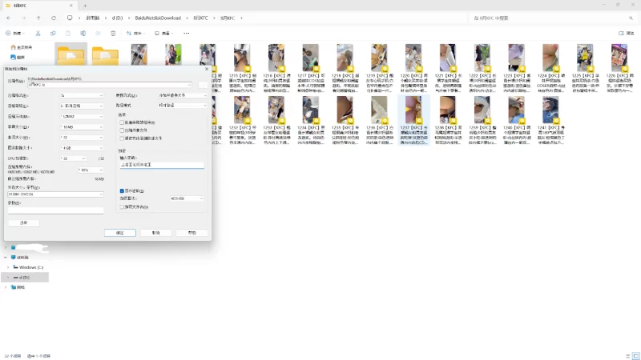Open the LZMA2 compression method dropdown
The height and width of the screenshot is (360, 641).
[x=82, y=116]
